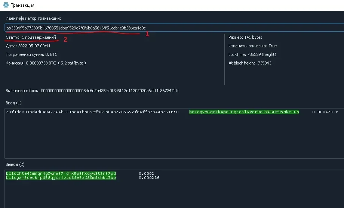Click the transaction ID field
Viewport: 344px width, 208px height.
174,28
